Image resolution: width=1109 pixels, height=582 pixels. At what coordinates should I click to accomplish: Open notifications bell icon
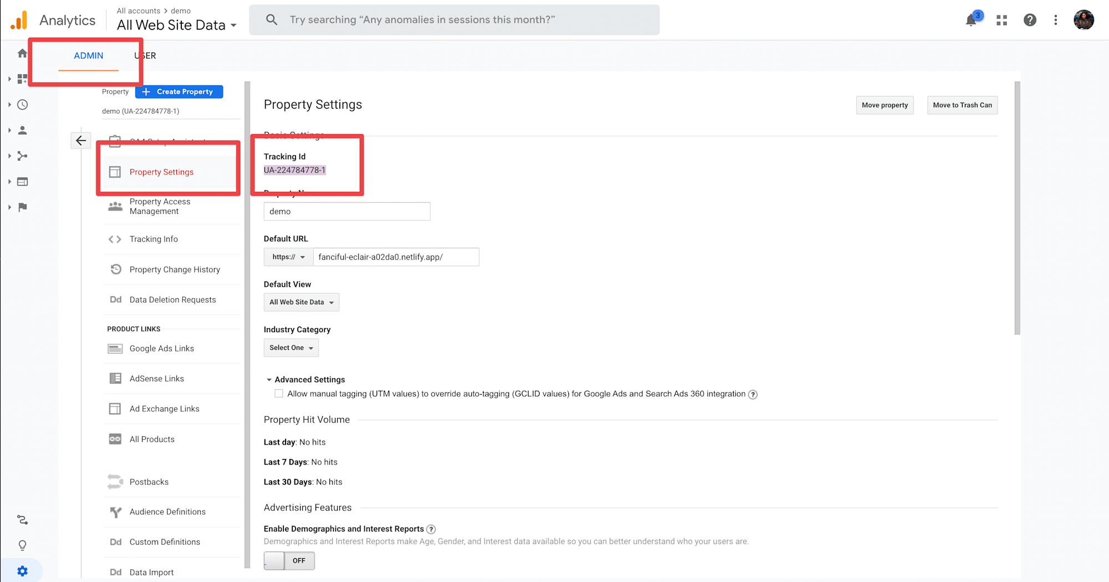click(x=971, y=20)
